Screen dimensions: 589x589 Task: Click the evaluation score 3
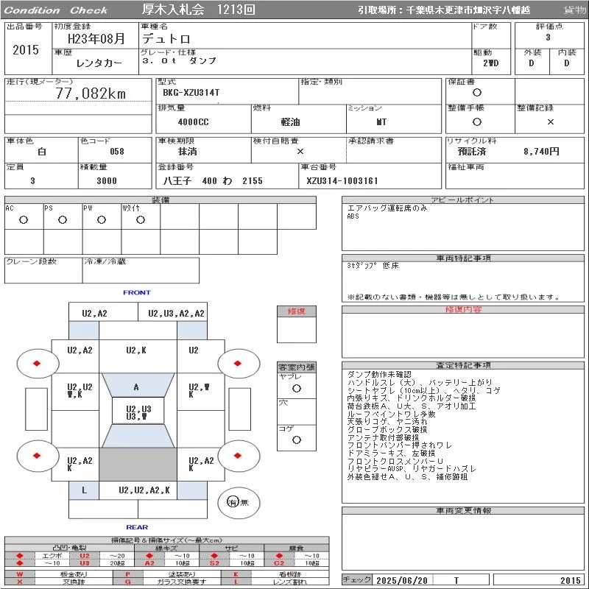pos(548,38)
